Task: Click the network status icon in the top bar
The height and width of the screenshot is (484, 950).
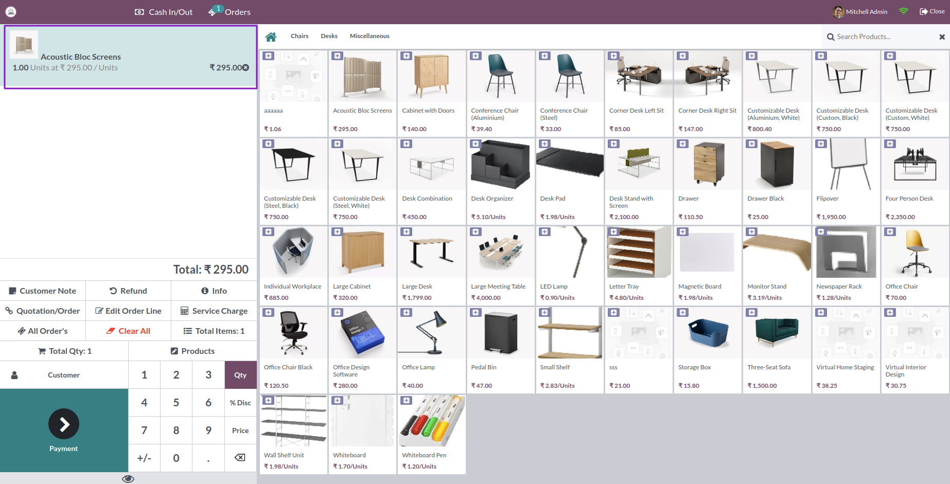Action: [904, 11]
